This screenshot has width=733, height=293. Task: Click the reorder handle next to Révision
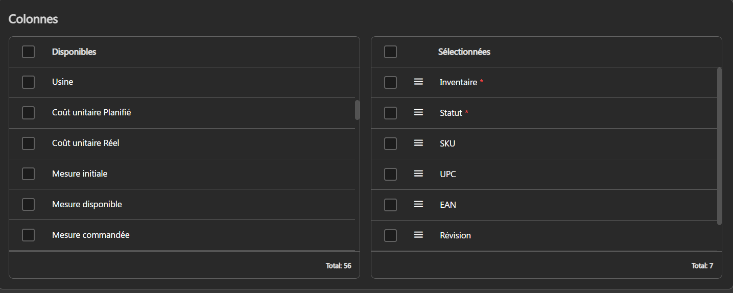[x=418, y=235]
